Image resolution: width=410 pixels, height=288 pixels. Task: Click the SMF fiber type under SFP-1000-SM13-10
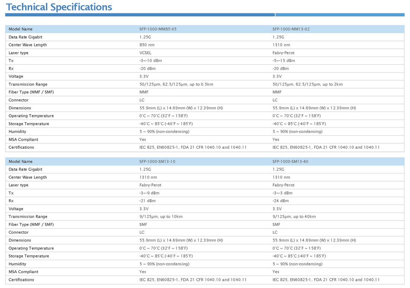143,224
